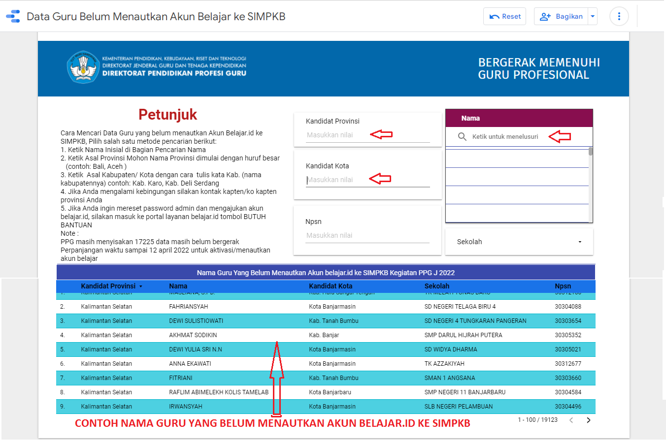Select name DEWI SULISTIOWATI
The image size is (666, 444).
coord(196,321)
